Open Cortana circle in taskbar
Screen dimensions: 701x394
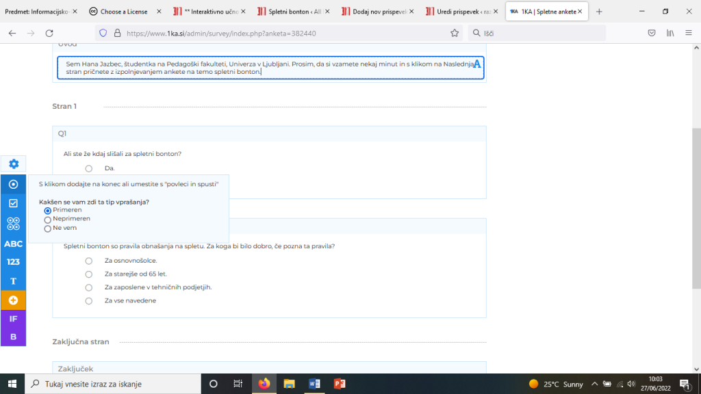(x=214, y=384)
